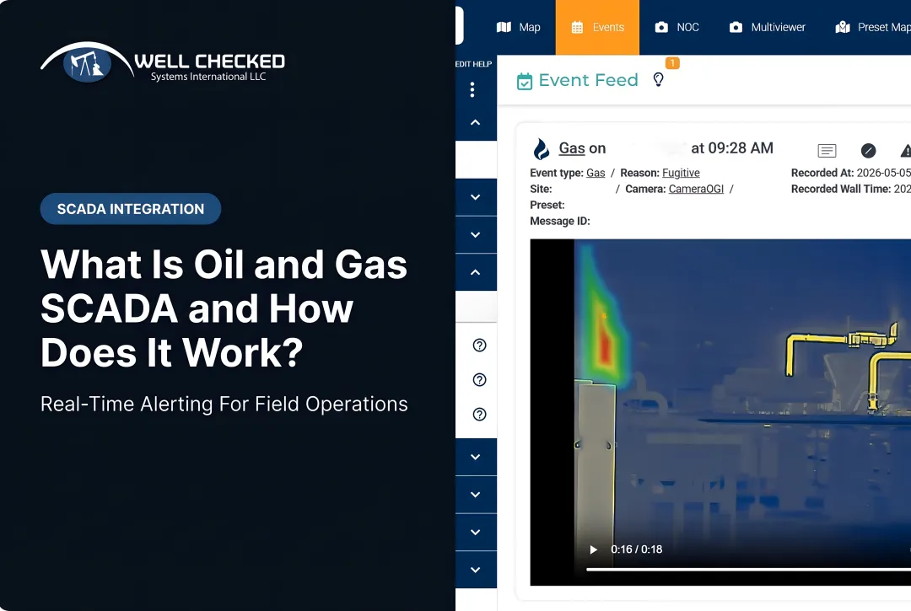Click the circle-slash dismiss icon
This screenshot has height=611, width=911.
pos(868,151)
